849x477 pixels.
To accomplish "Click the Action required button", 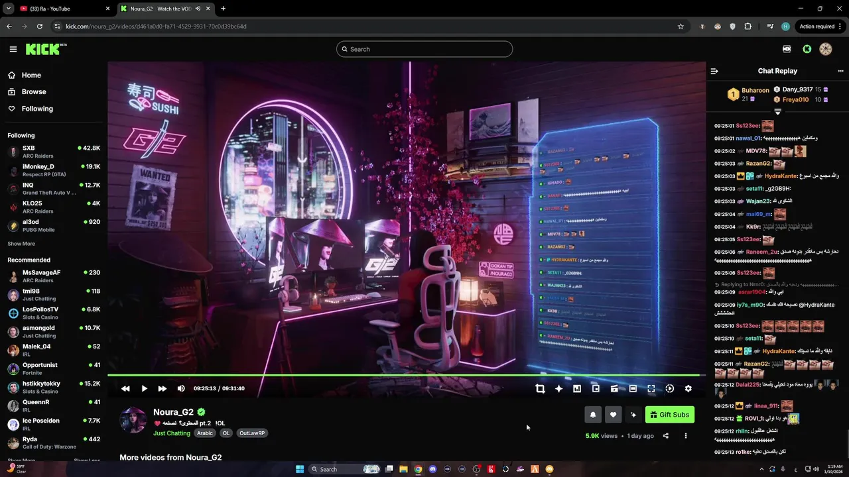I will pos(820,26).
